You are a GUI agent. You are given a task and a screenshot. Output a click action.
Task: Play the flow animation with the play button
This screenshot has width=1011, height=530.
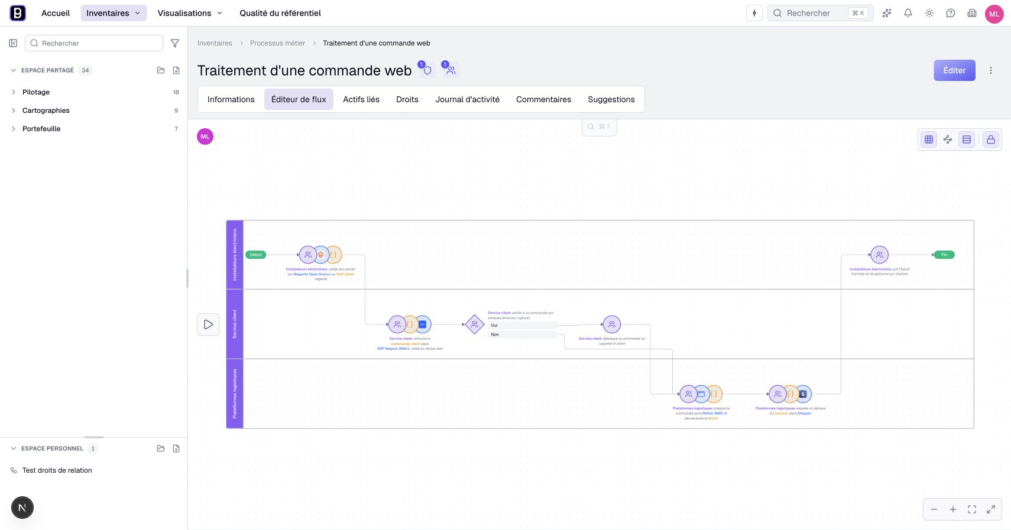tap(208, 324)
